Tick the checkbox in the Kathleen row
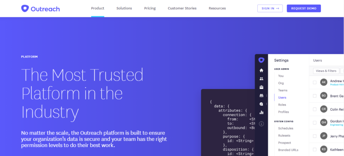 point(315,150)
